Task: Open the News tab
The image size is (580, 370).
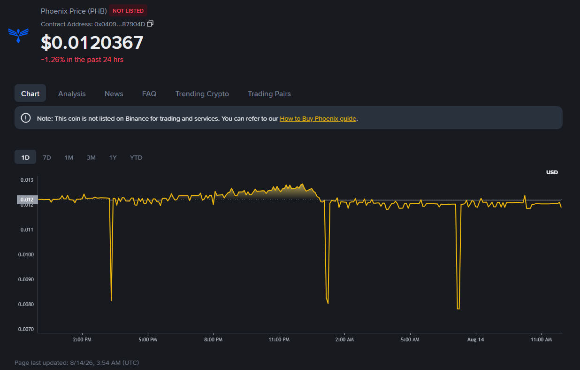Action: point(114,93)
